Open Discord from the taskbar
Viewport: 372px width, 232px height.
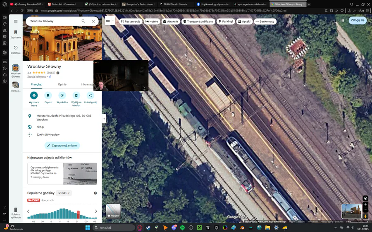174,228
